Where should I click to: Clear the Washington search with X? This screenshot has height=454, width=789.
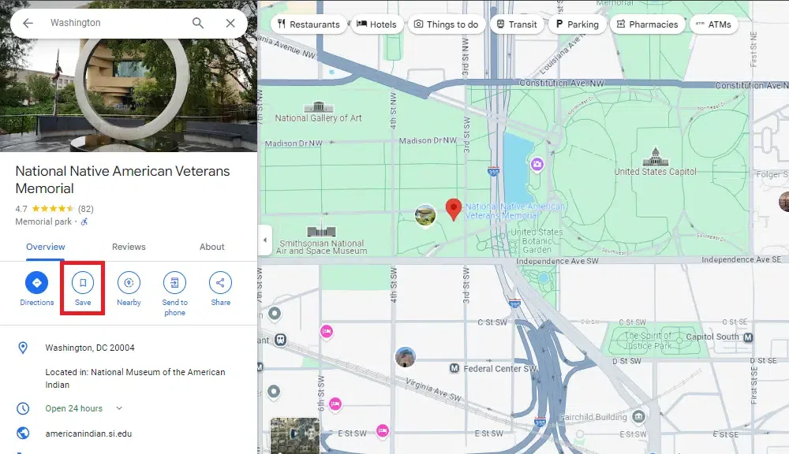[230, 23]
